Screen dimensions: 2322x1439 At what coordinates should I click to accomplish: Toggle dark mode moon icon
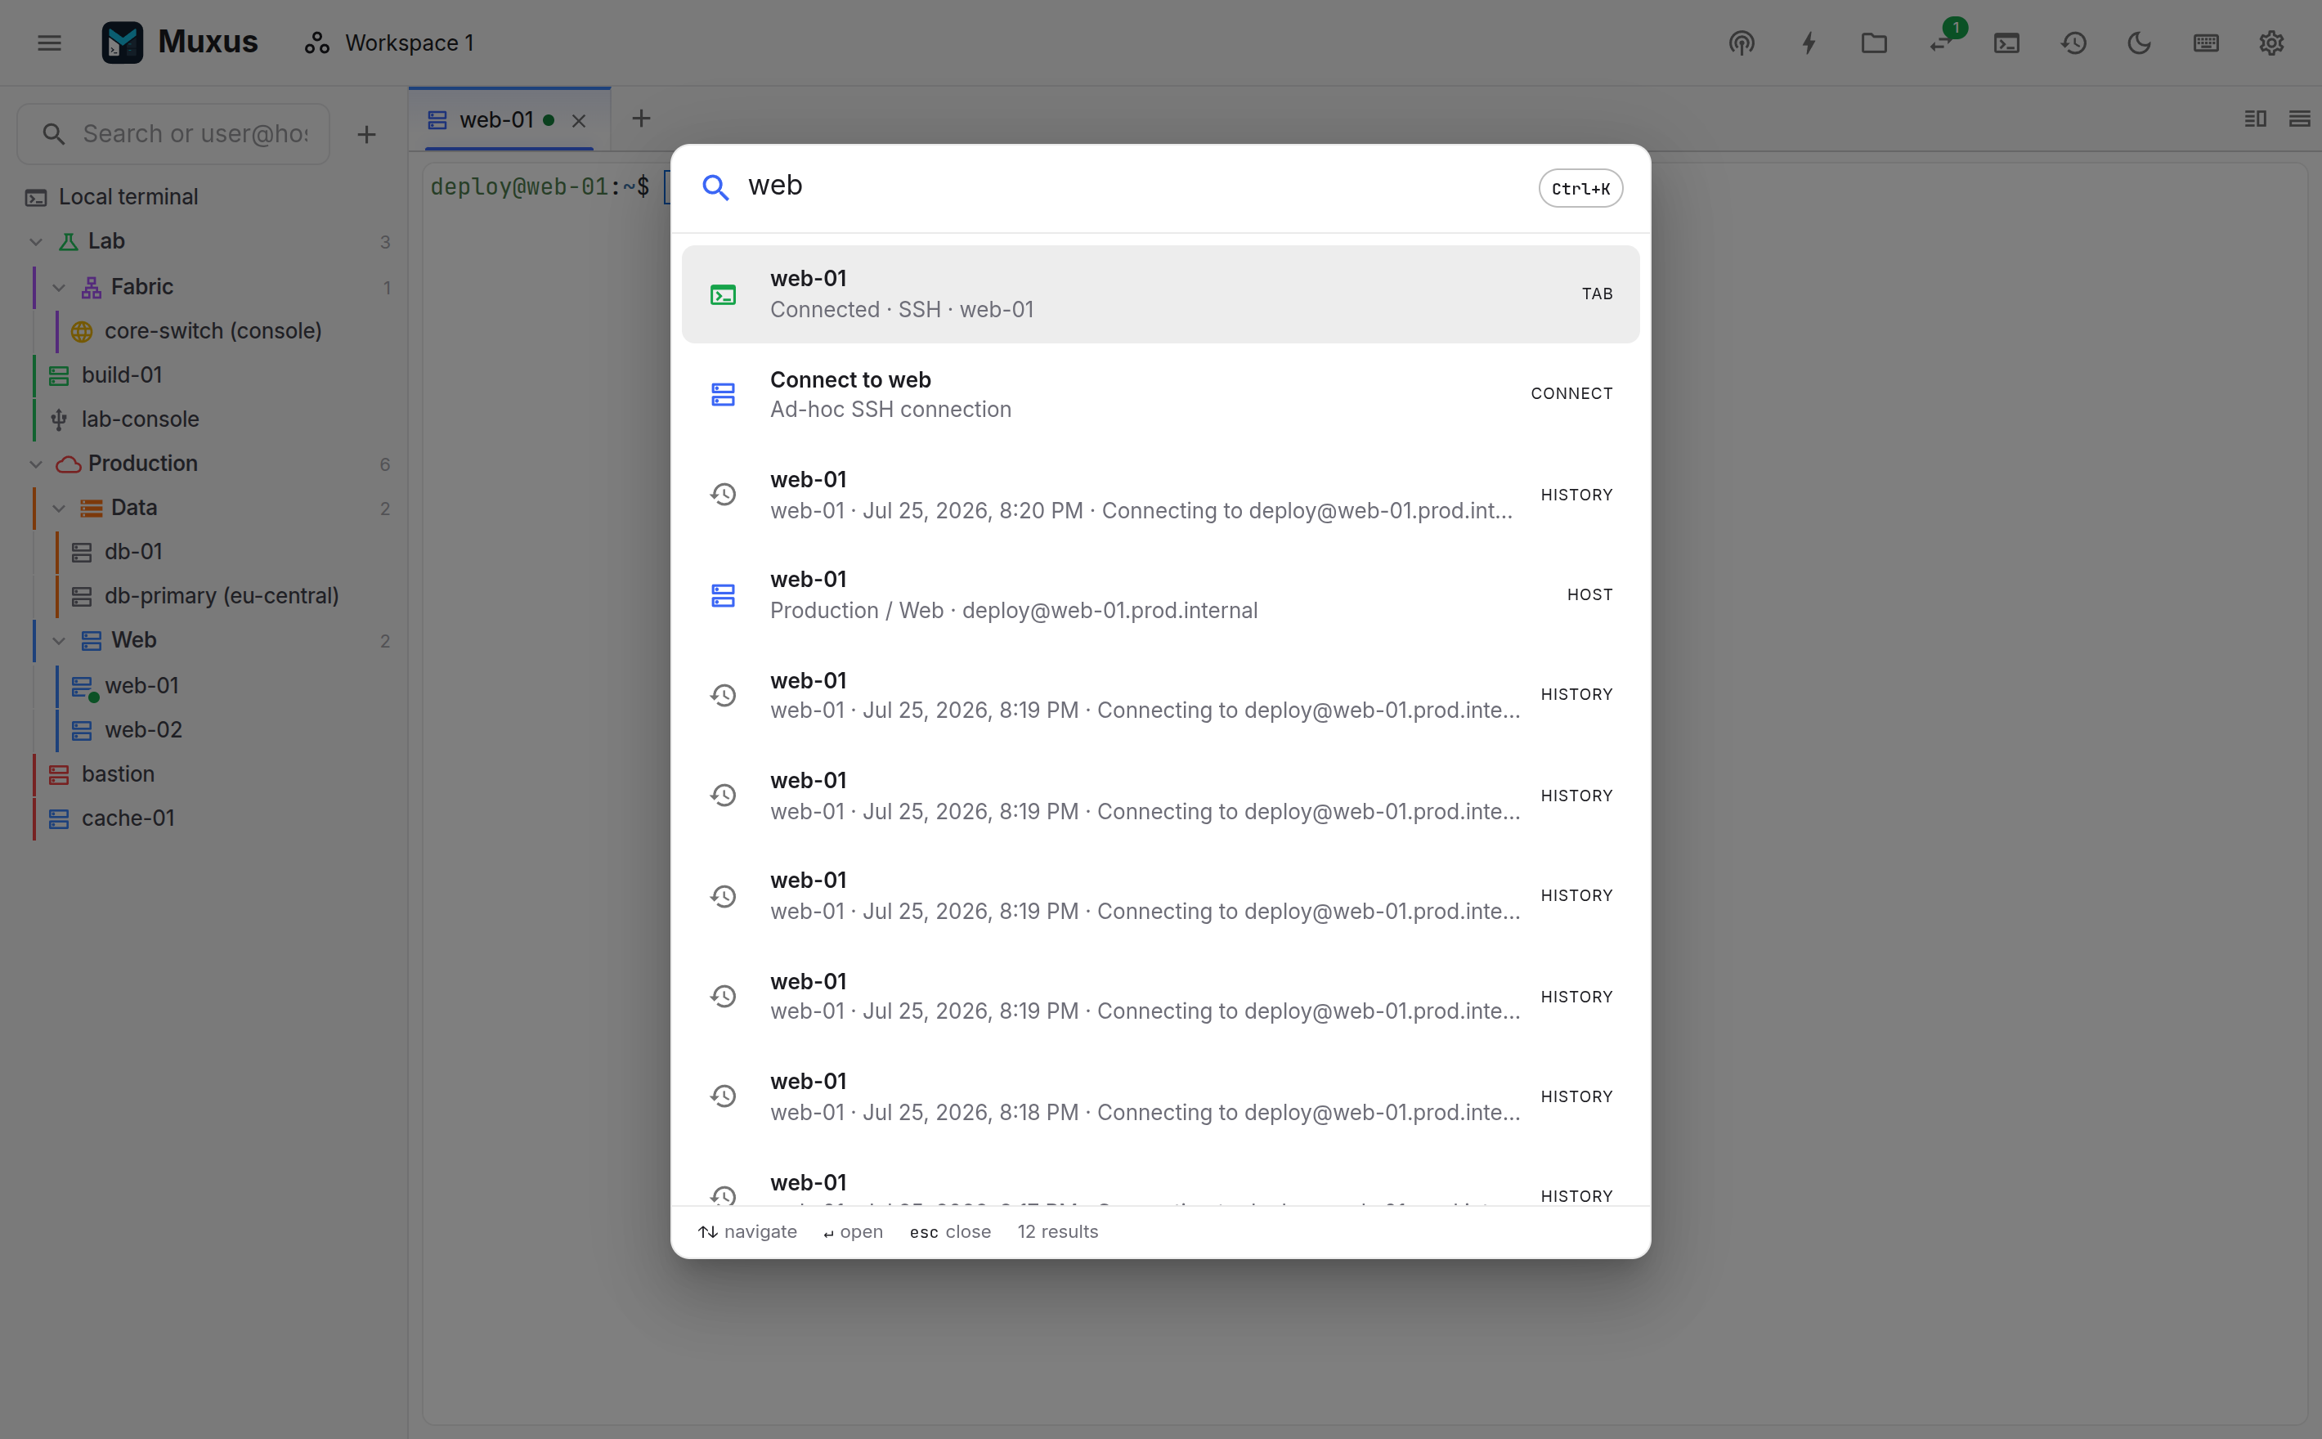tap(2140, 43)
